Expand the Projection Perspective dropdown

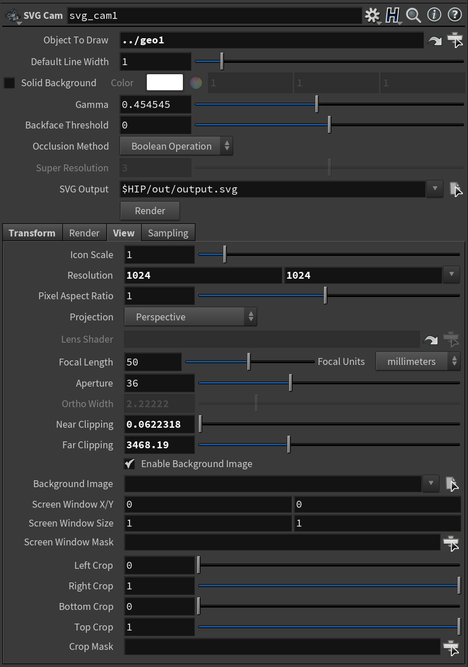[190, 317]
